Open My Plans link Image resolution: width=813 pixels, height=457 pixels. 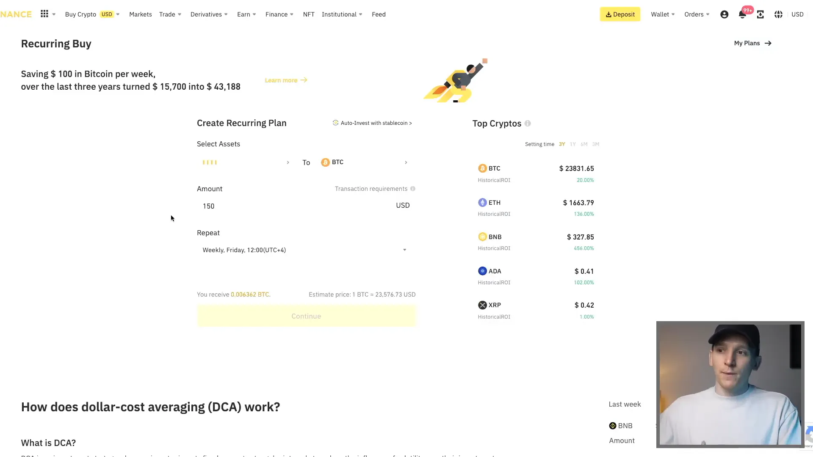[752, 43]
